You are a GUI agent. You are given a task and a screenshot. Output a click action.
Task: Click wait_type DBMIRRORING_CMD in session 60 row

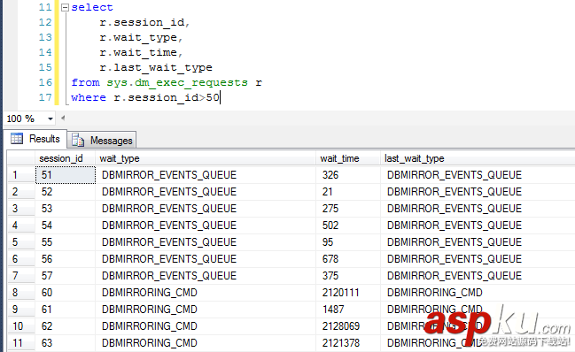[x=206, y=293]
